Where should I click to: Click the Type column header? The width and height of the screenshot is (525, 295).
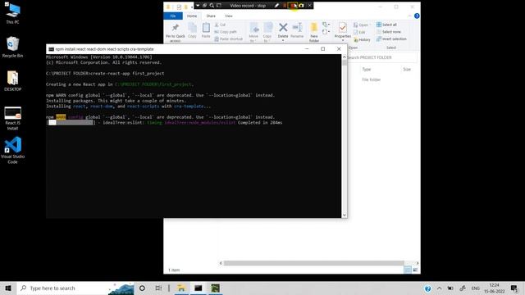(x=367, y=69)
